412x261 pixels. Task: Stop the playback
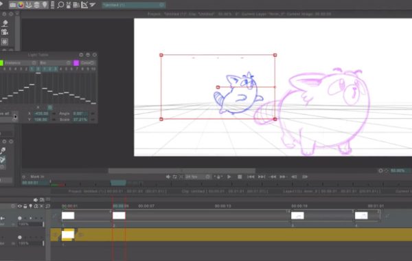point(240,177)
